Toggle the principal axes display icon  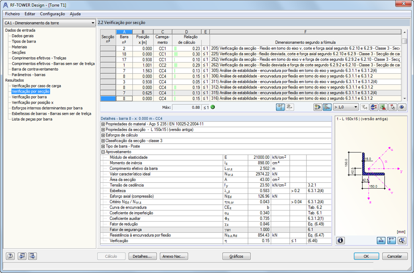click(391, 240)
